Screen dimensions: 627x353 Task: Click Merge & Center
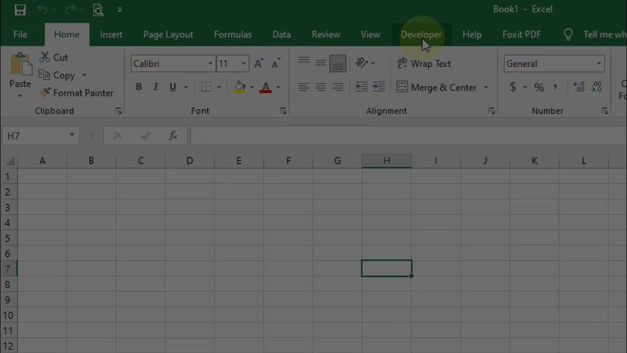436,87
